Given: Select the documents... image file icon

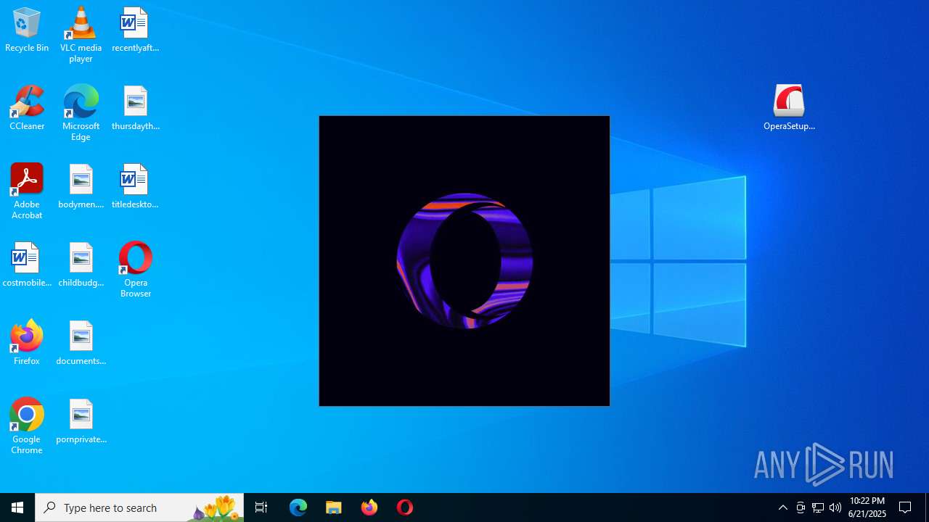Looking at the screenshot, I should point(81,344).
